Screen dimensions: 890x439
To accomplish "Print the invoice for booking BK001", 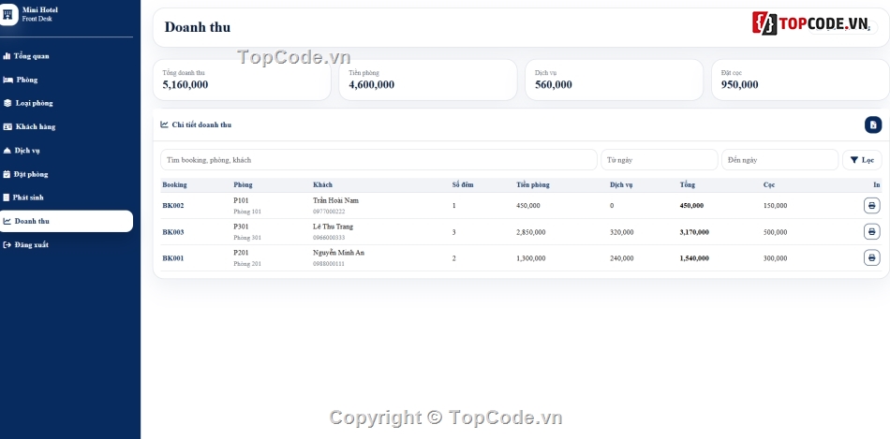I will (x=872, y=258).
